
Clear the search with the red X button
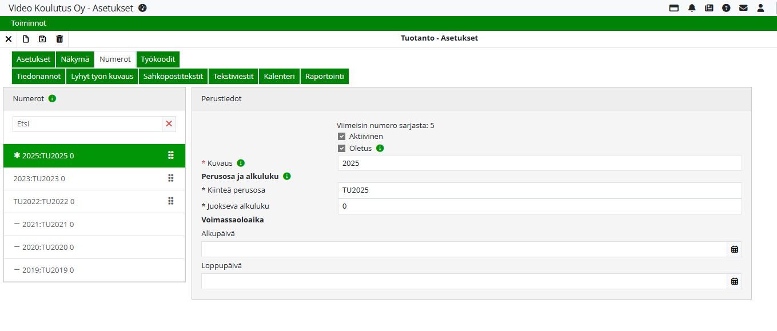click(169, 124)
